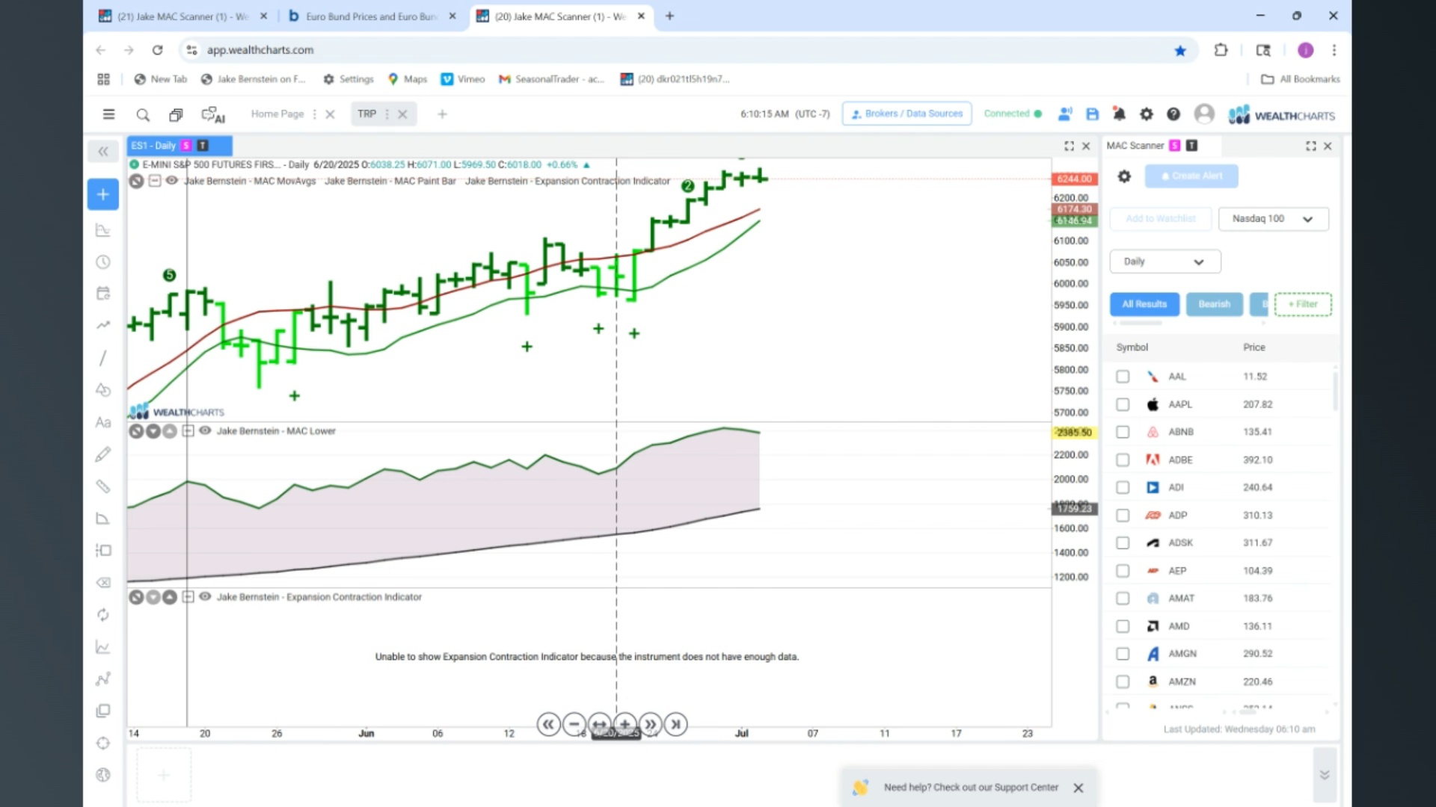Screen dimensions: 1436x807
Task: Select the eraser tool in sidebar
Action: (x=103, y=583)
